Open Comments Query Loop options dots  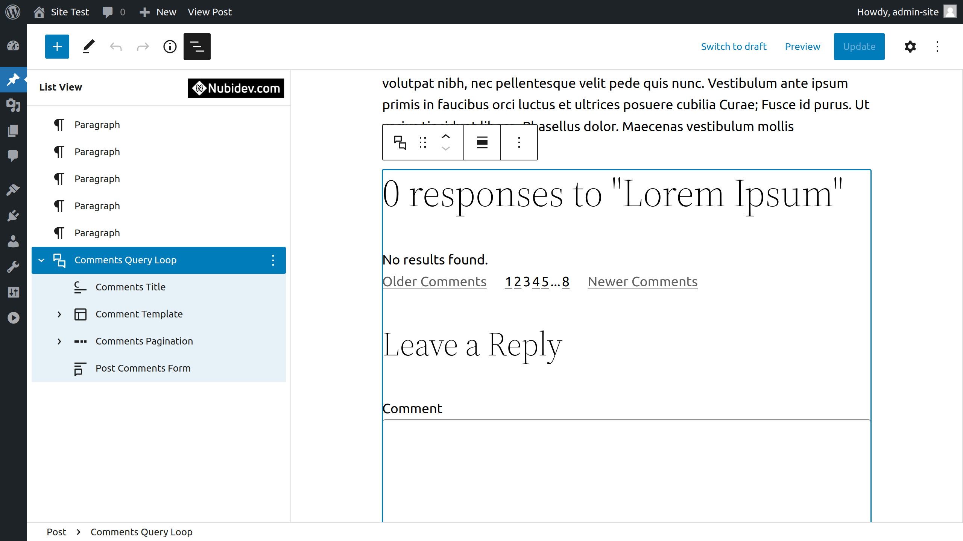click(273, 260)
